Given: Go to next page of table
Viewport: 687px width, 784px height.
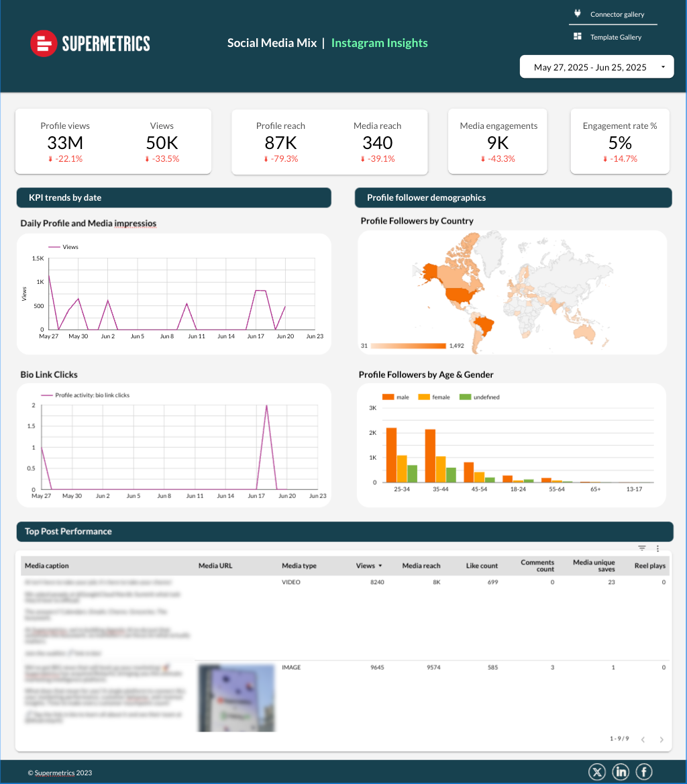Looking at the screenshot, I should (x=662, y=740).
